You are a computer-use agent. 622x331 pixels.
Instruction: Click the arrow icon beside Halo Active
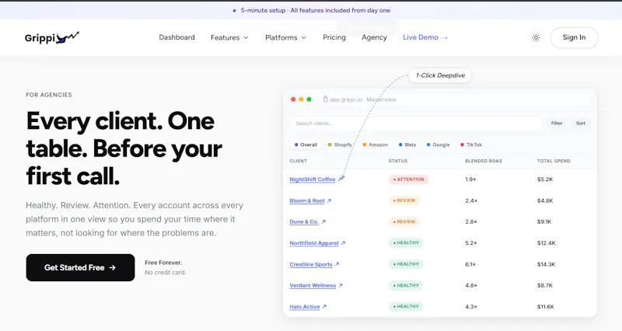(x=324, y=306)
